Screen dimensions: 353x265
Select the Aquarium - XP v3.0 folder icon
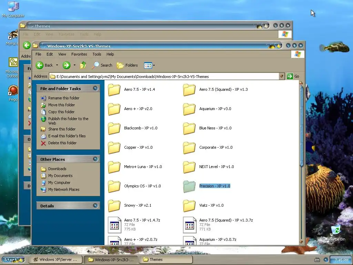189,109
